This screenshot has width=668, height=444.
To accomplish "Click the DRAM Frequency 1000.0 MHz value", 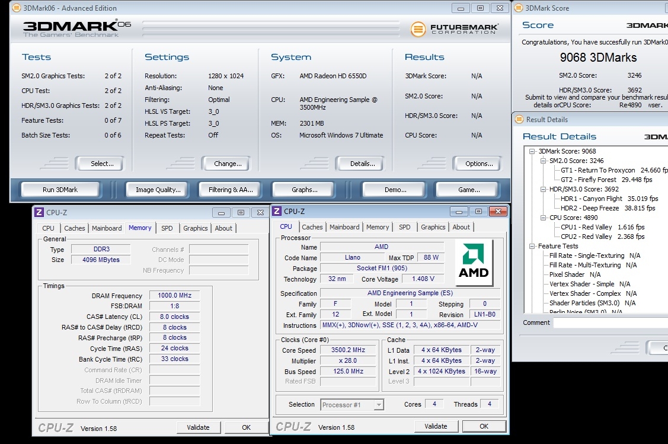I will [174, 295].
